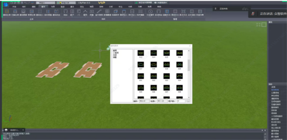The image size is (287, 140).
Task: Click the library dialog's vertical scrollbar
Action: [189, 66]
